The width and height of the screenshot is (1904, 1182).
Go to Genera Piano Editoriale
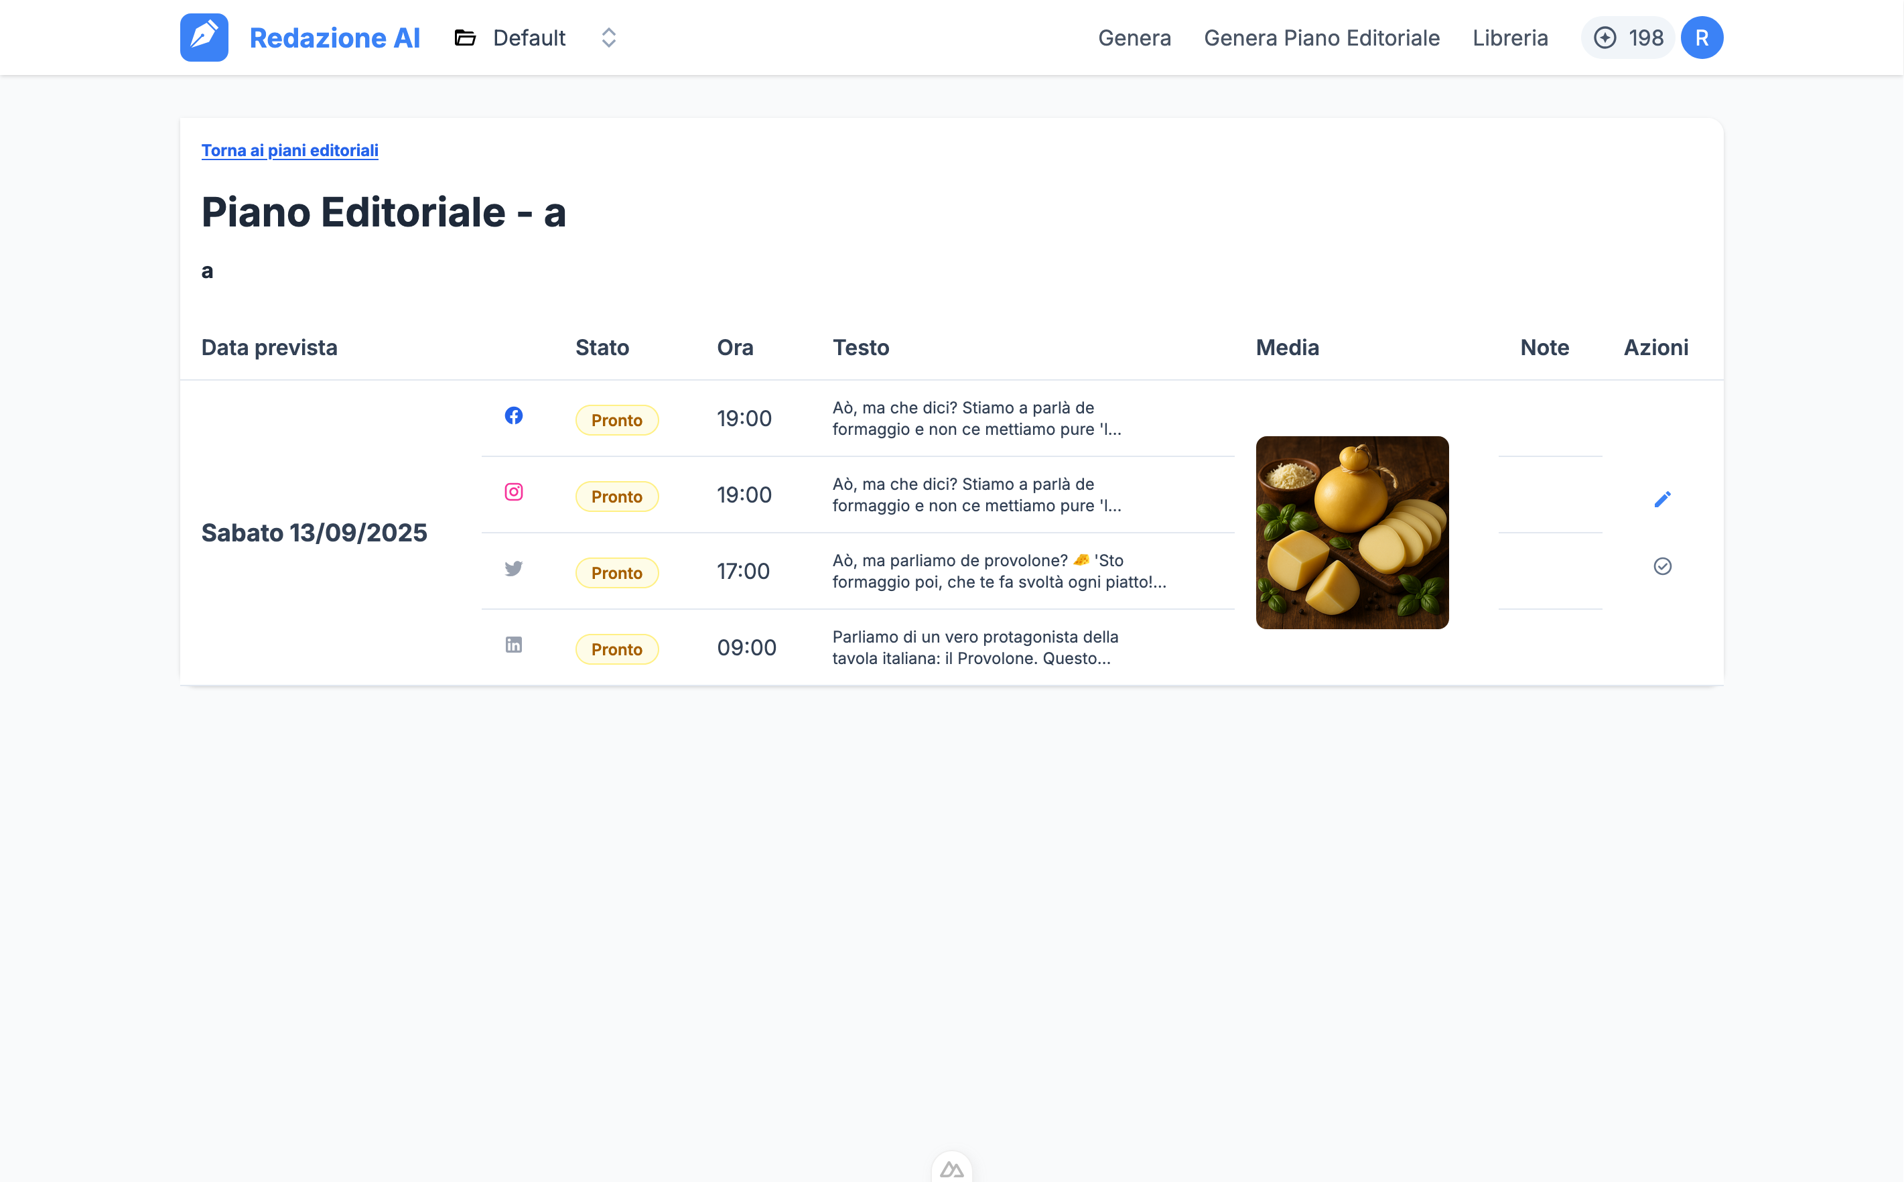click(x=1321, y=38)
